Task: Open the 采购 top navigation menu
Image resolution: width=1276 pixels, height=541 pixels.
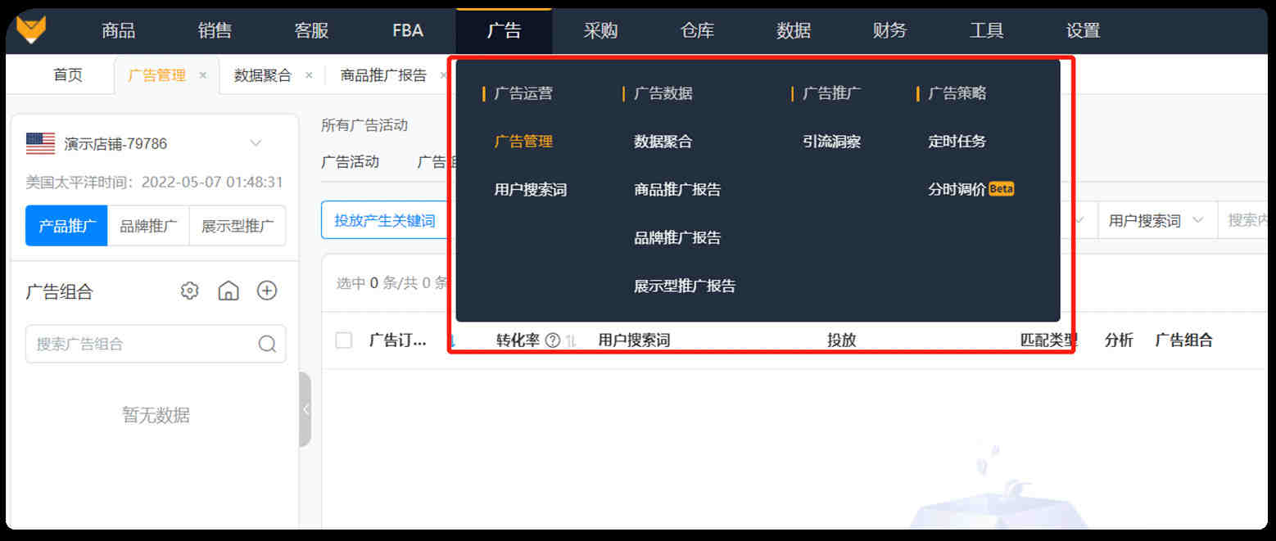Action: (x=600, y=31)
